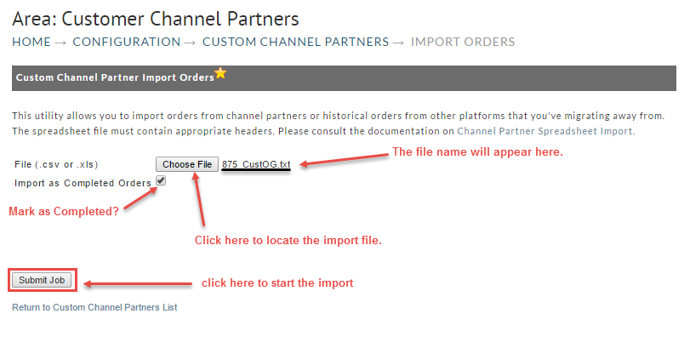Click the red arrow pointing at Submit Job
690x348 pixels.
[138, 284]
